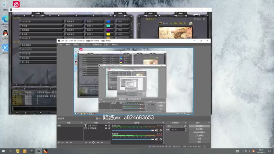Click the Exit button in OBS Controls

coord(199,142)
